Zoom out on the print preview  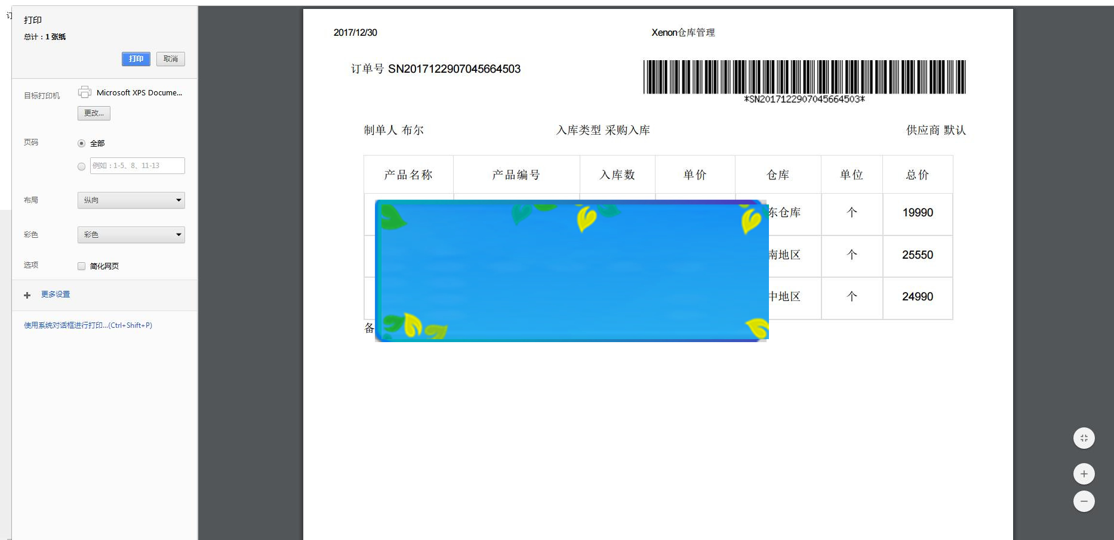1084,501
